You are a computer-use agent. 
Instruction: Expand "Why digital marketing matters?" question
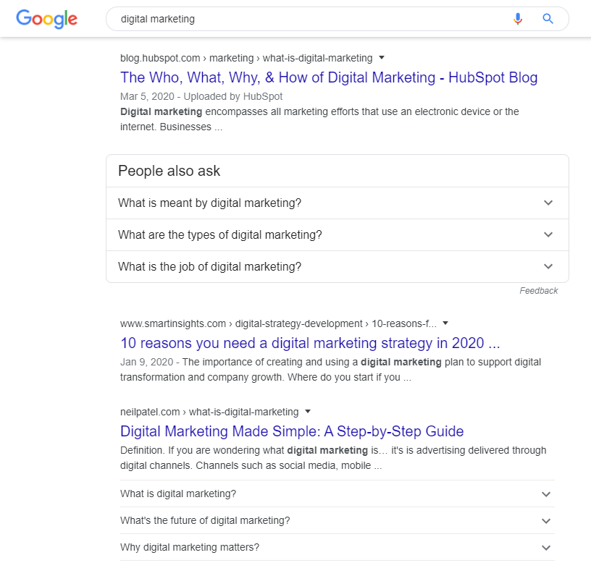338,547
